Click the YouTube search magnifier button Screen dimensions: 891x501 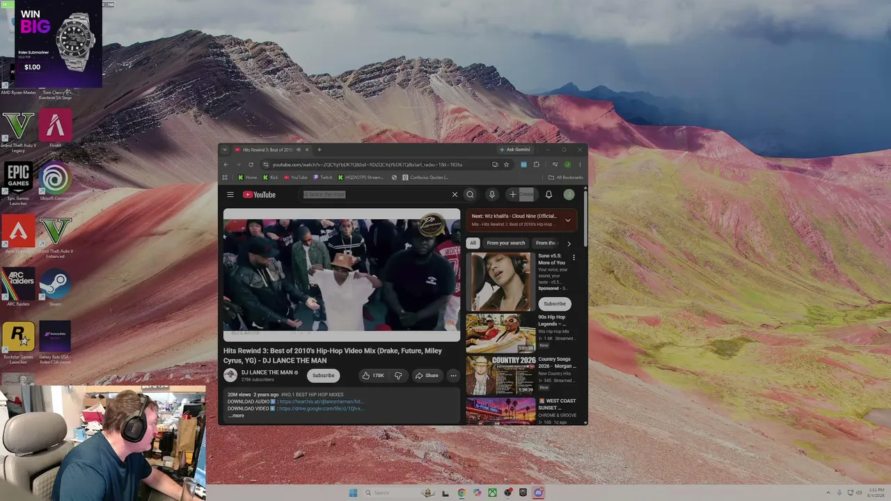click(471, 195)
